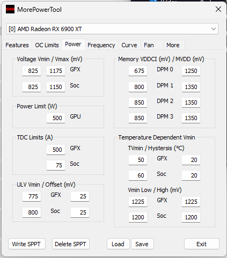Click the Save button

pos(142,244)
